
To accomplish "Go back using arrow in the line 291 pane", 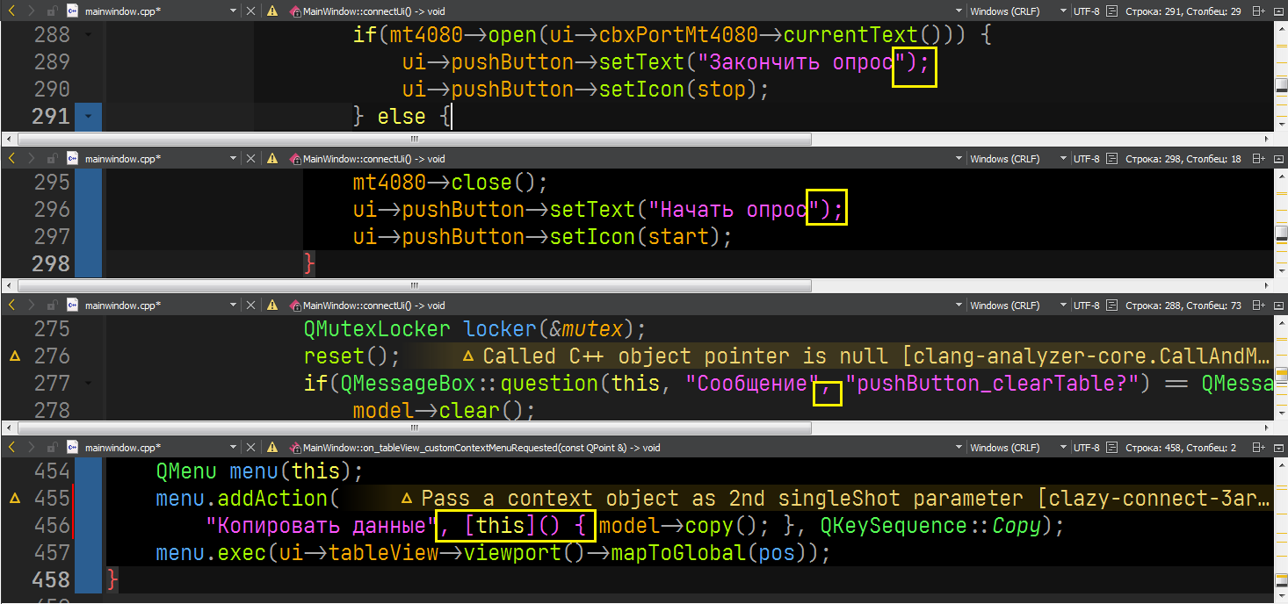I will 12,11.
